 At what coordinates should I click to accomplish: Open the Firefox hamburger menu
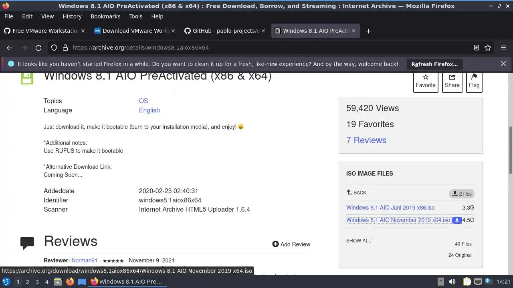503,48
